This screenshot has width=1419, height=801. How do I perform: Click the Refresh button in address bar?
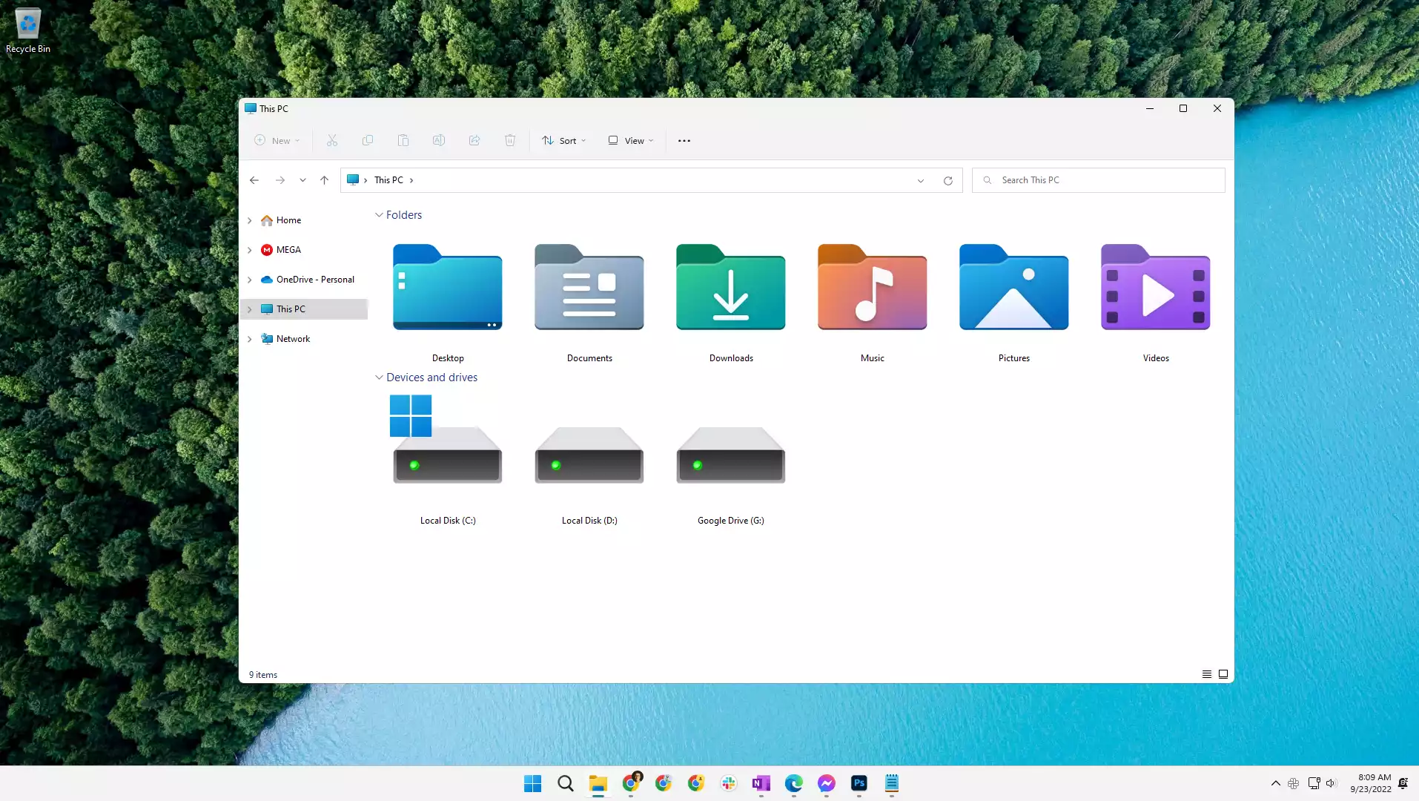[947, 180]
